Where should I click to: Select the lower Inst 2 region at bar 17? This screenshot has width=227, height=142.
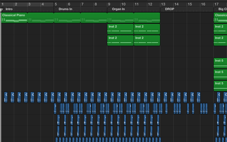(220, 40)
